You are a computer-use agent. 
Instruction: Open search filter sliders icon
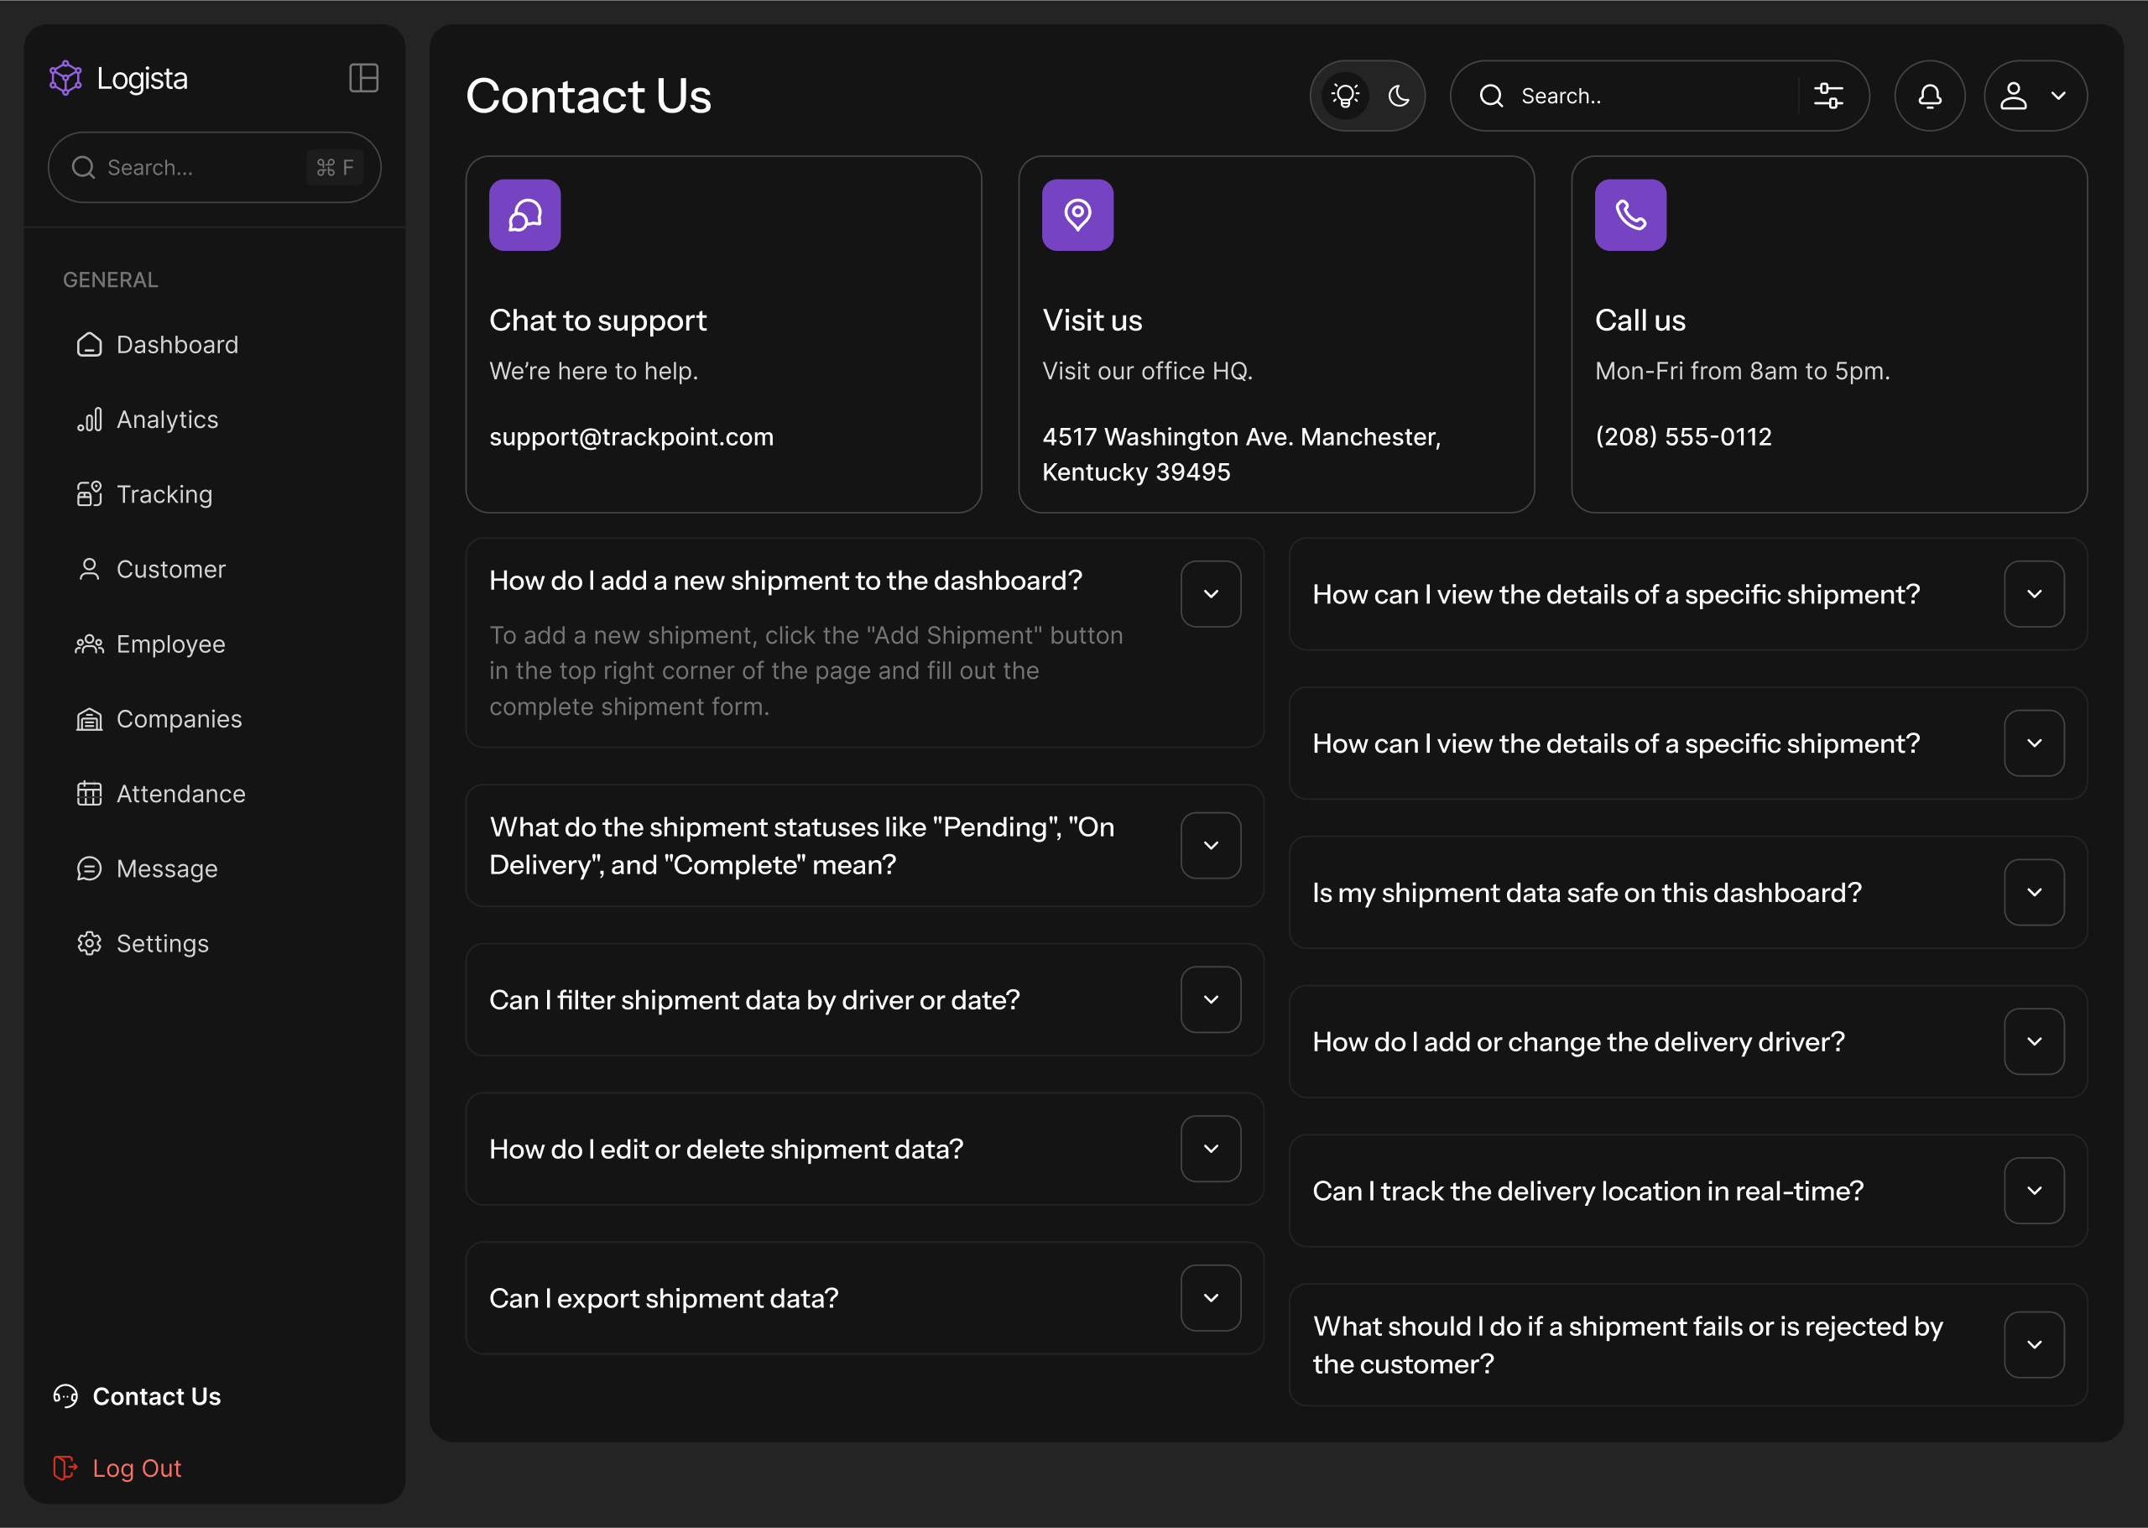click(x=1828, y=96)
